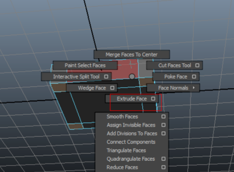
Task: Choose Merge Faces To Center
Action: 132,54
